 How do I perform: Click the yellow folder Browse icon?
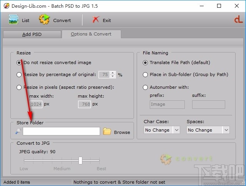tap(107, 131)
